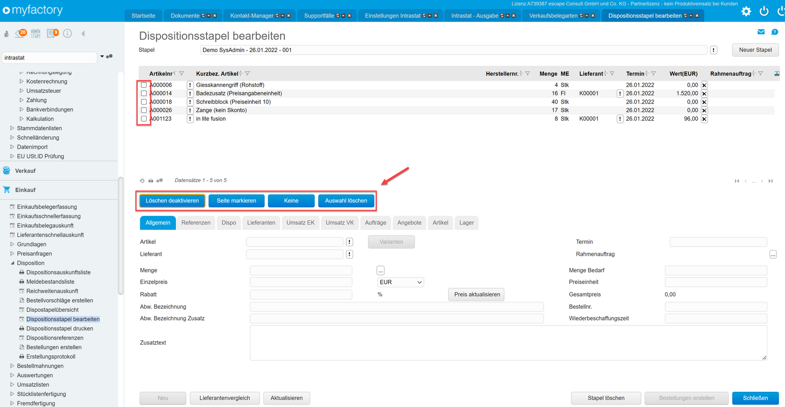785x407 pixels.
Task: Tick the checkbox for A000026
Action: point(144,110)
